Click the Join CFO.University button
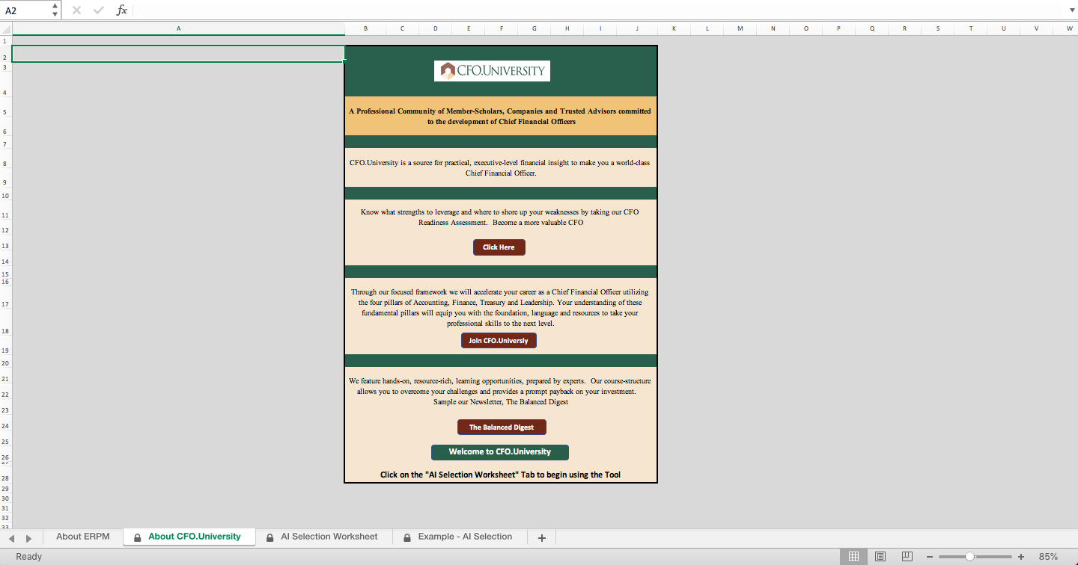Viewport: 1078px width, 565px height. tap(499, 341)
